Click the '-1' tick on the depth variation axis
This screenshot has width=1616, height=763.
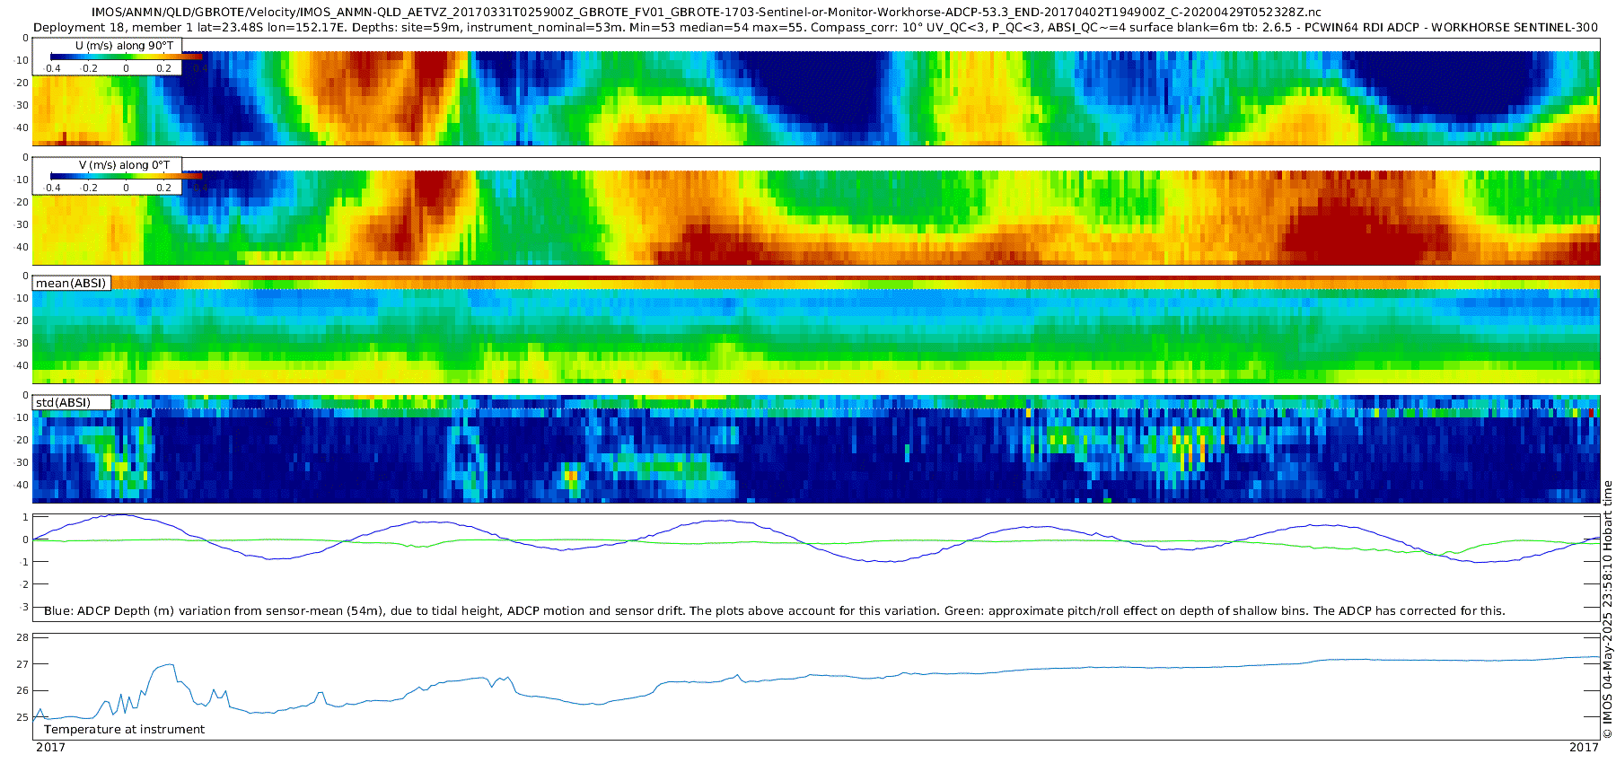(24, 563)
